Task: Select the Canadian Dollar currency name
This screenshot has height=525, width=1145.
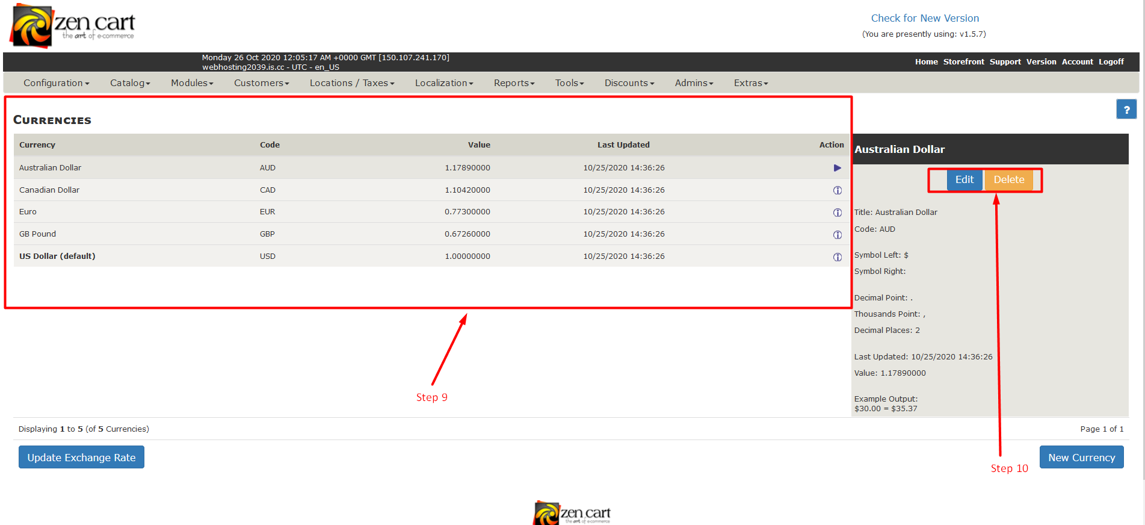Action: 49,190
